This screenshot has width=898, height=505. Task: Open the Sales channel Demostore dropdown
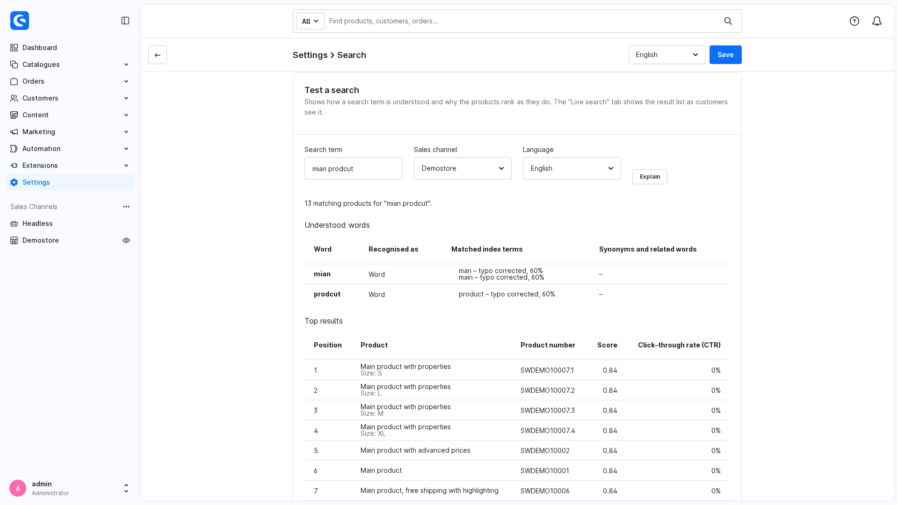click(463, 168)
